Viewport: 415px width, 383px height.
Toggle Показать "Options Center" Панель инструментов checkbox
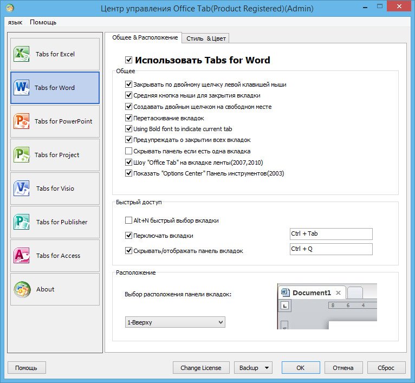tap(128, 173)
